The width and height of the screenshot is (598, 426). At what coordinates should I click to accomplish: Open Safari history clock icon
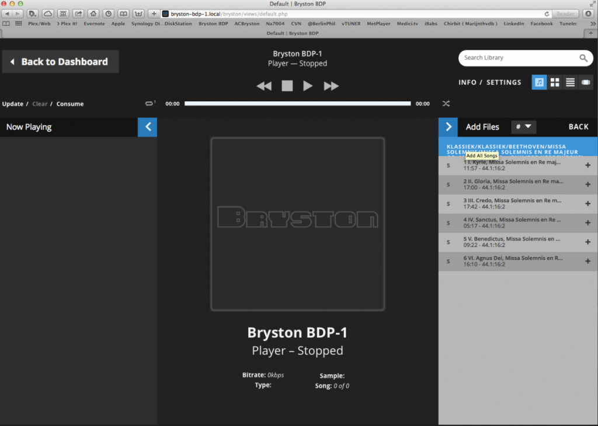(109, 14)
